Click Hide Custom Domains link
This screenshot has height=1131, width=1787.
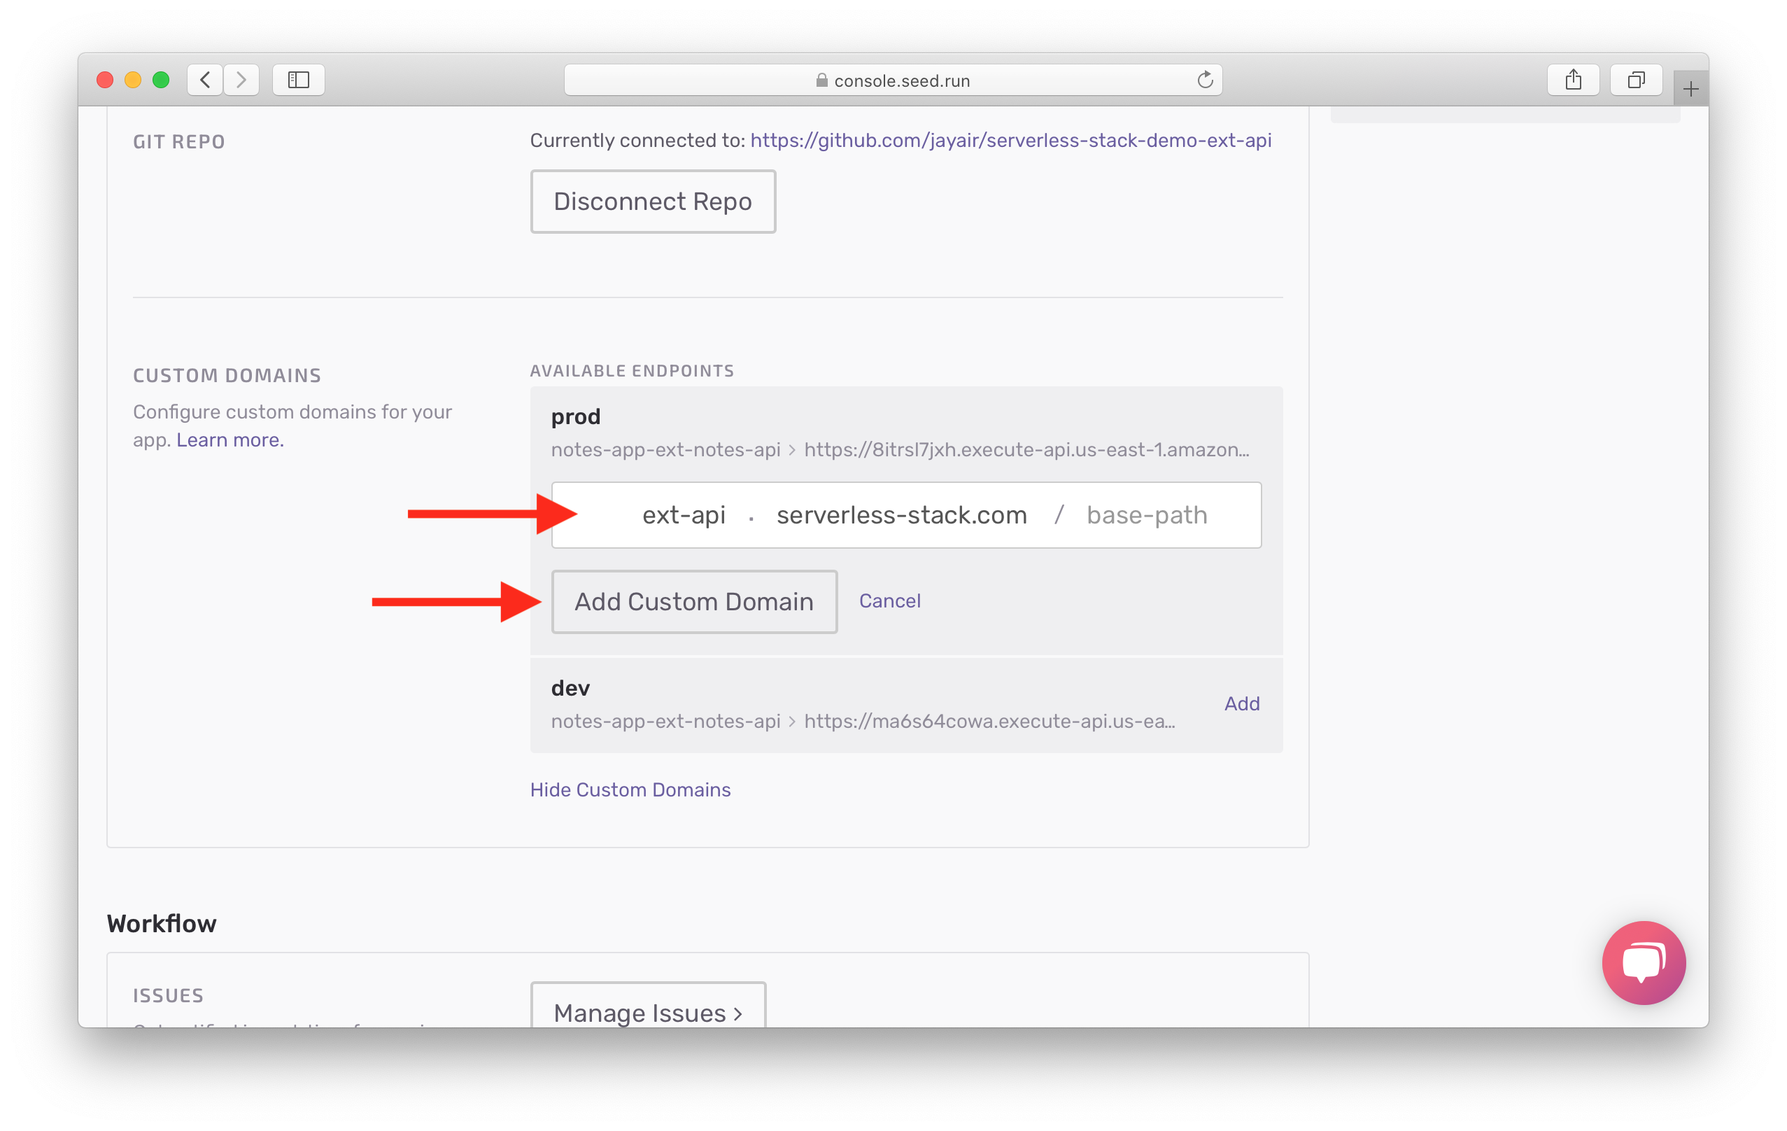pos(632,788)
